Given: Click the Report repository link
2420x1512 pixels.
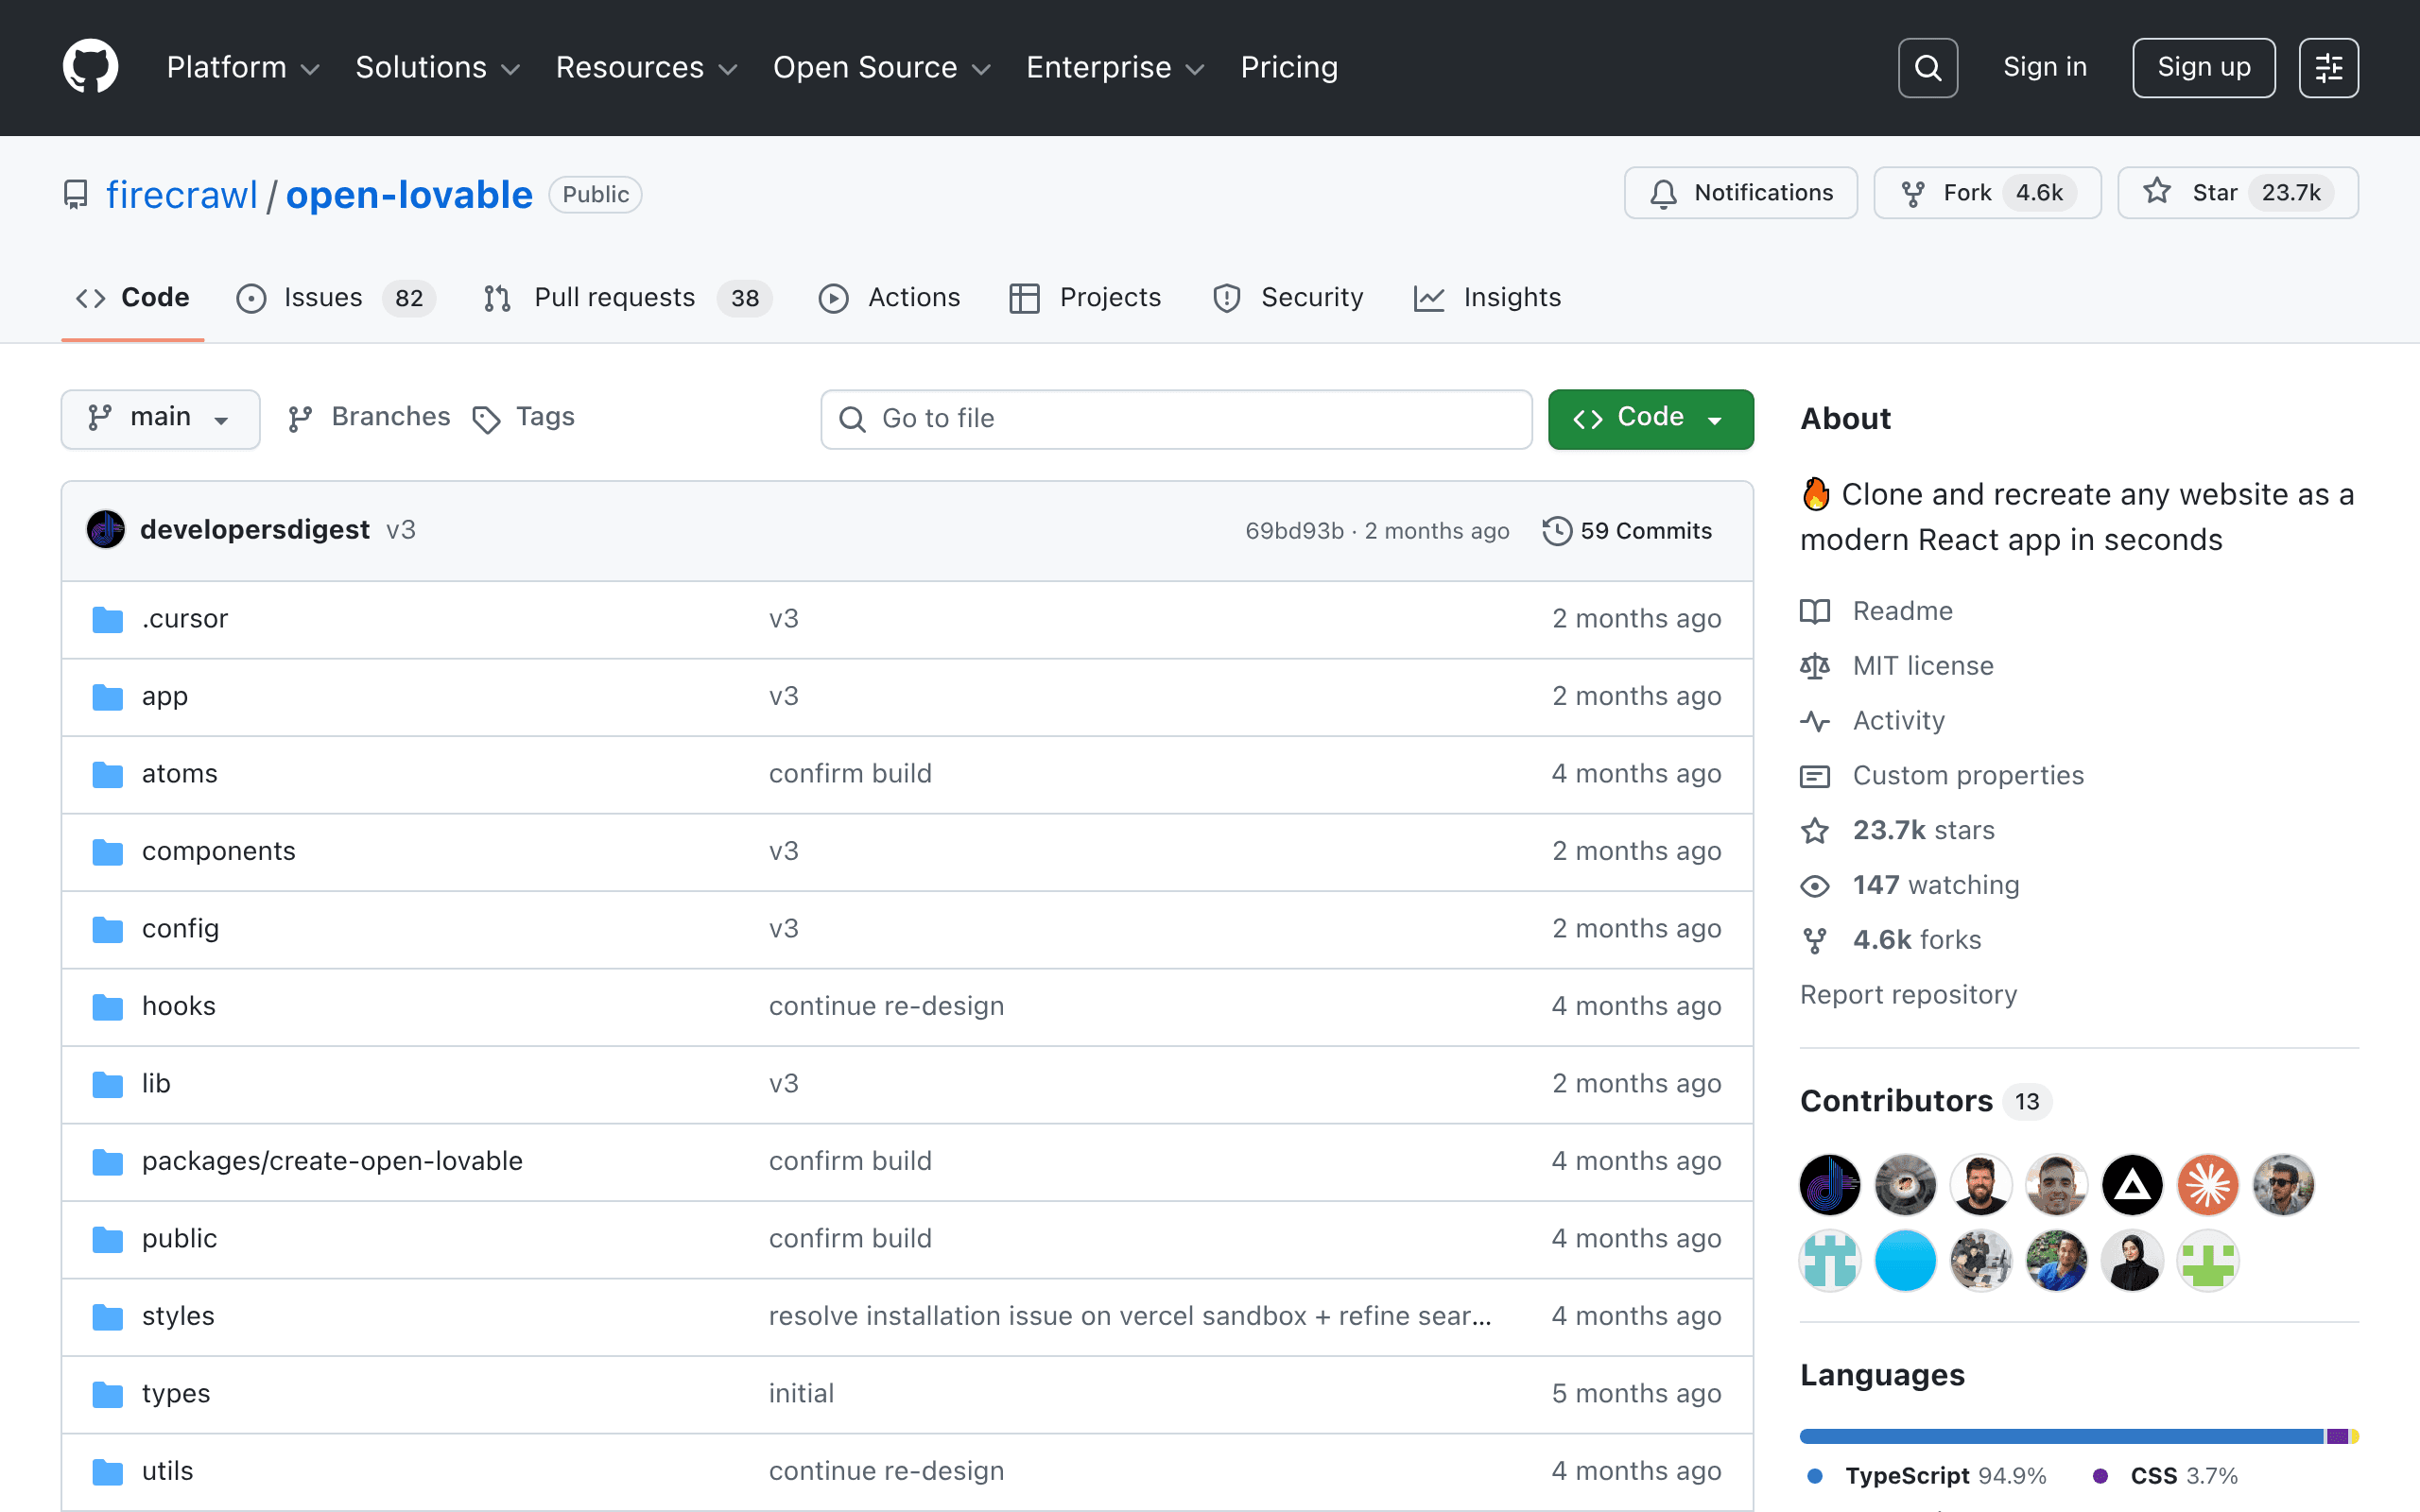Looking at the screenshot, I should coord(1908,995).
